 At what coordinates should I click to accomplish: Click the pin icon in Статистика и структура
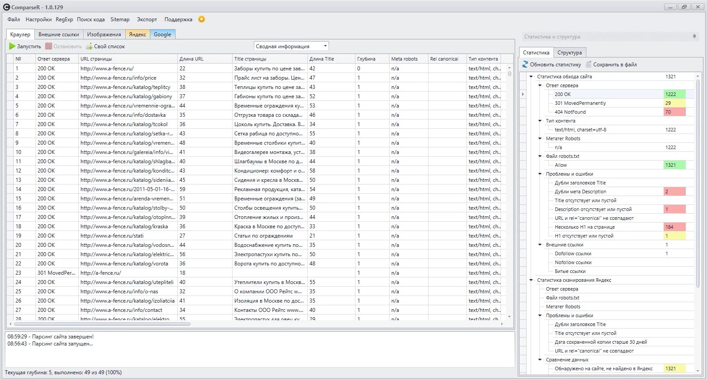pyautogui.click(x=694, y=37)
